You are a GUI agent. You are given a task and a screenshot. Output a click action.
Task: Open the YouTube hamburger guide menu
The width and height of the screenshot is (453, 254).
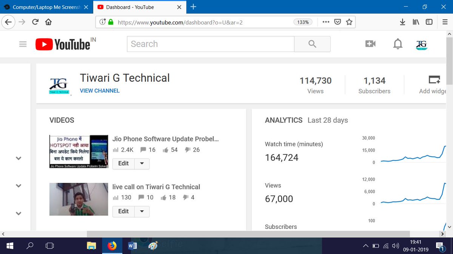(23, 44)
